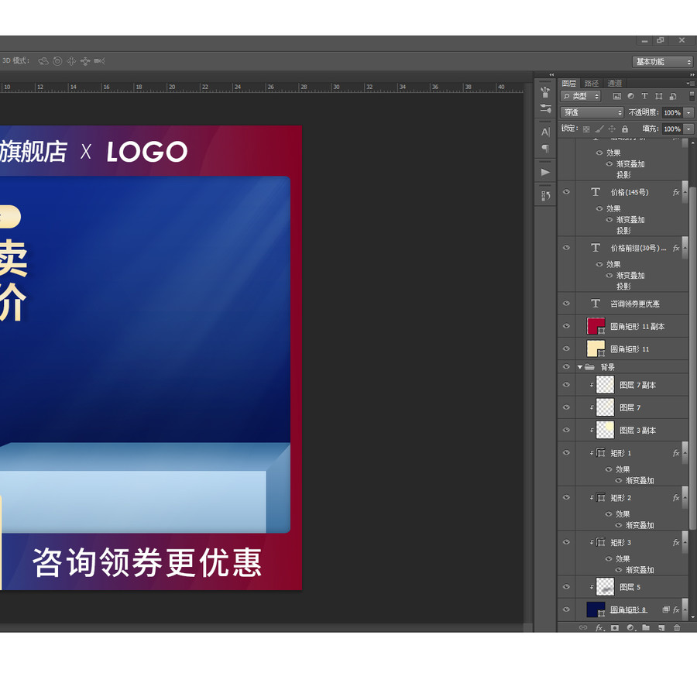The width and height of the screenshot is (697, 697).
Task: Click 3D roll mode icon
Action: [x=57, y=61]
